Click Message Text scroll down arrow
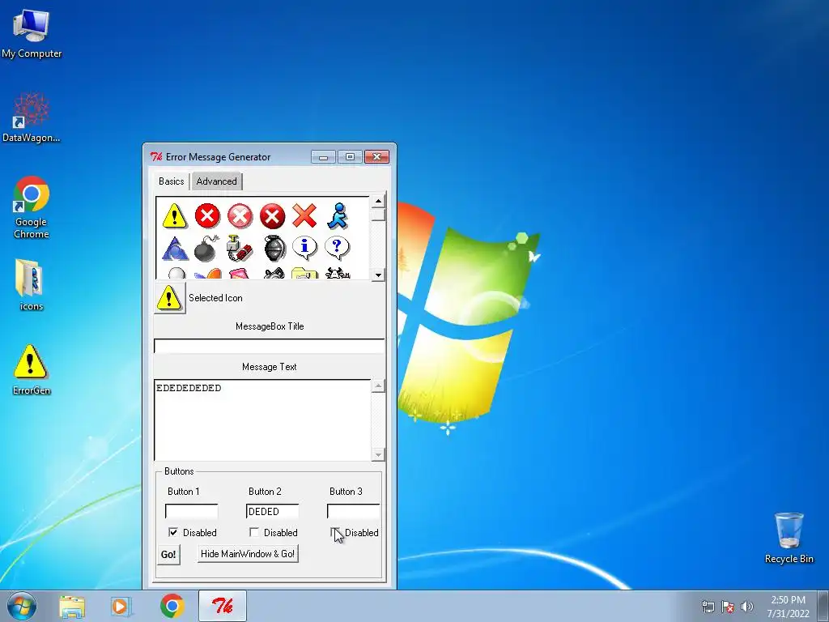Image resolution: width=829 pixels, height=622 pixels. tap(378, 454)
